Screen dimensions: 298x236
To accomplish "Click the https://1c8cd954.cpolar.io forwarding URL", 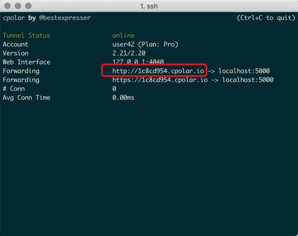I will point(160,80).
